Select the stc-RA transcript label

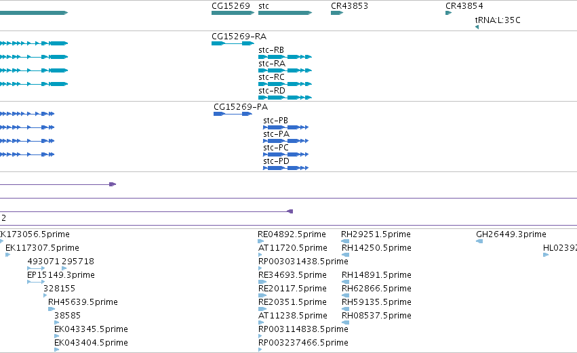pyautogui.click(x=272, y=64)
